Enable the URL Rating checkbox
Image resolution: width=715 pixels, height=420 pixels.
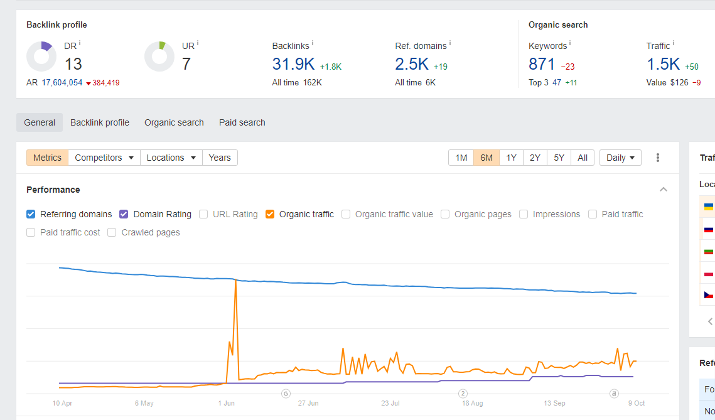(203, 214)
